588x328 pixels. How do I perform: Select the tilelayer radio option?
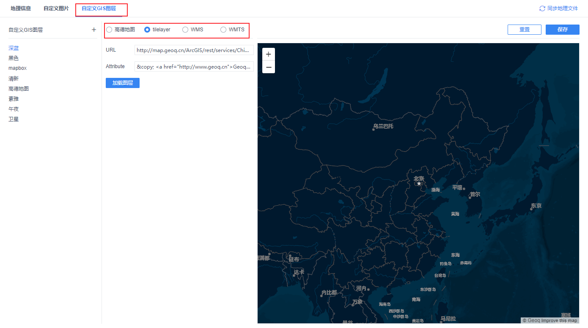click(x=147, y=30)
